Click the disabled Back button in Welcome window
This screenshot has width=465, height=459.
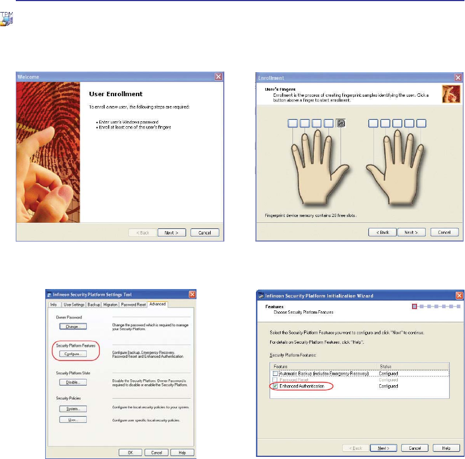click(142, 233)
